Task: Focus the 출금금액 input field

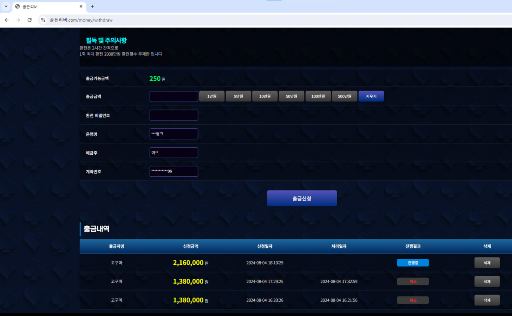Action: [174, 96]
